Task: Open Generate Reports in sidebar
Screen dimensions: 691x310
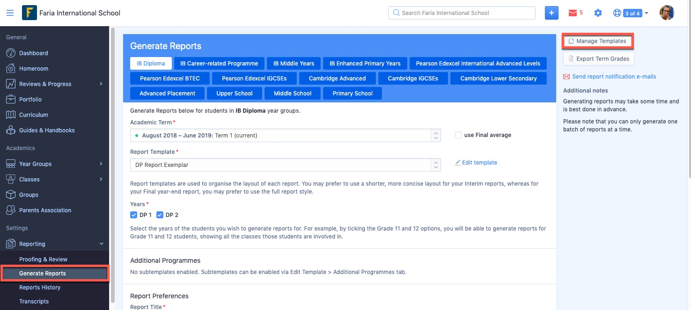Action: coord(55,274)
